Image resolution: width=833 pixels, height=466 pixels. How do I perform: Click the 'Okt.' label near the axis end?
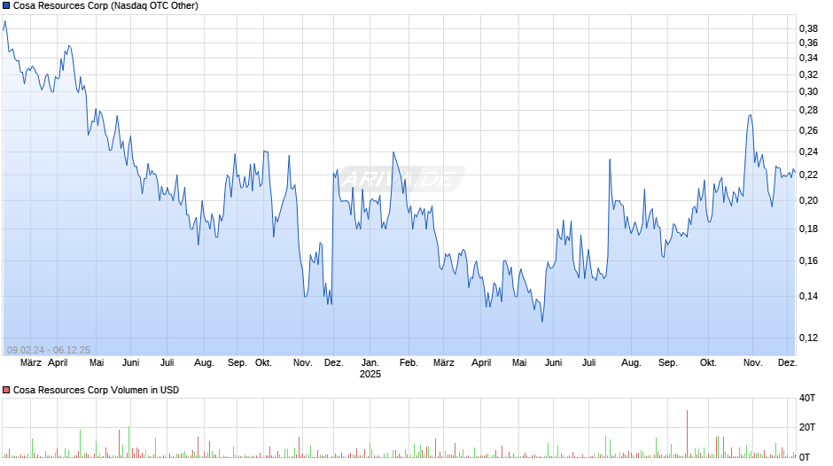[708, 363]
